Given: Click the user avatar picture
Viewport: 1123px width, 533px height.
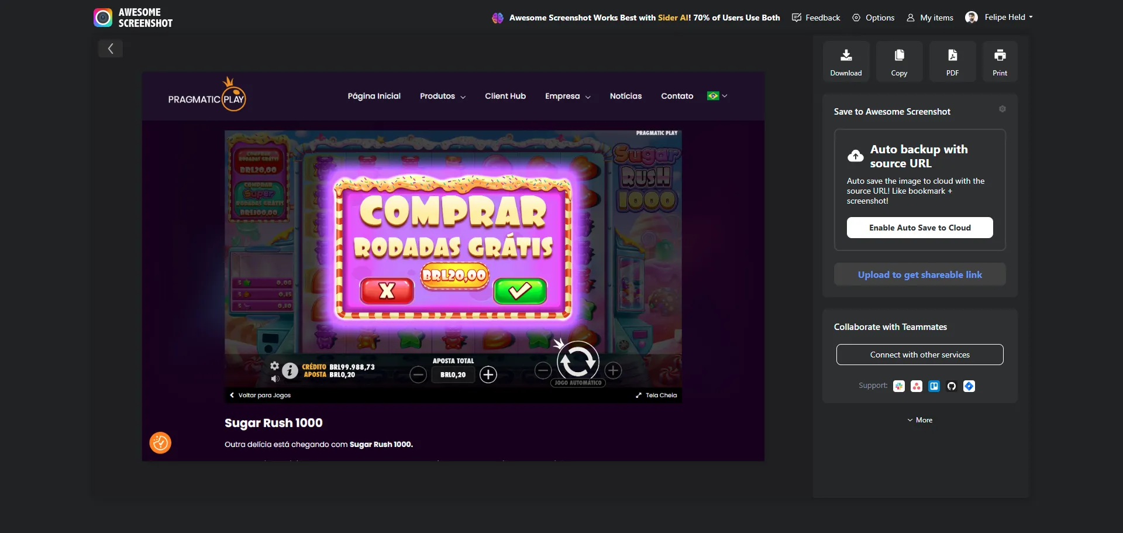Looking at the screenshot, I should coord(972,18).
